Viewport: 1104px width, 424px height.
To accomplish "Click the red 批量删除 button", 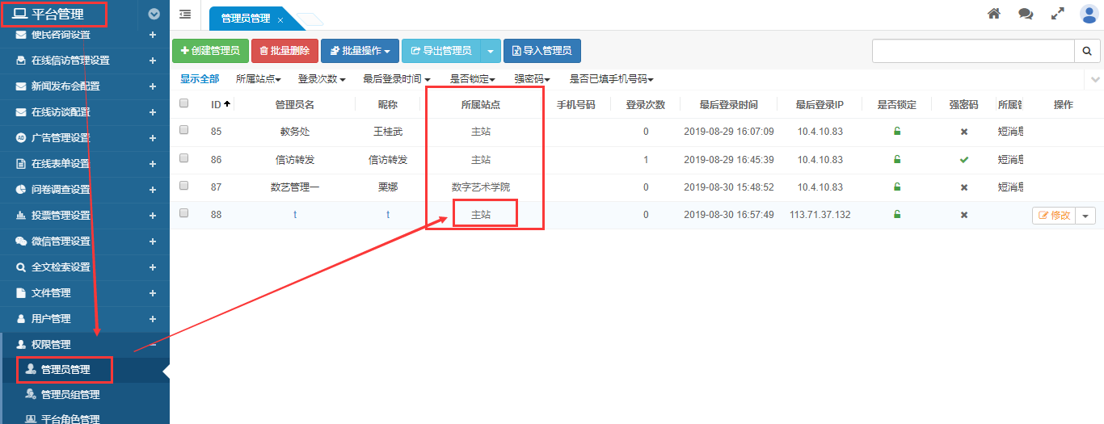I will [284, 51].
